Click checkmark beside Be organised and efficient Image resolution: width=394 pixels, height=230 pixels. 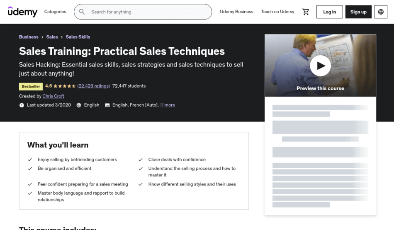click(30, 169)
